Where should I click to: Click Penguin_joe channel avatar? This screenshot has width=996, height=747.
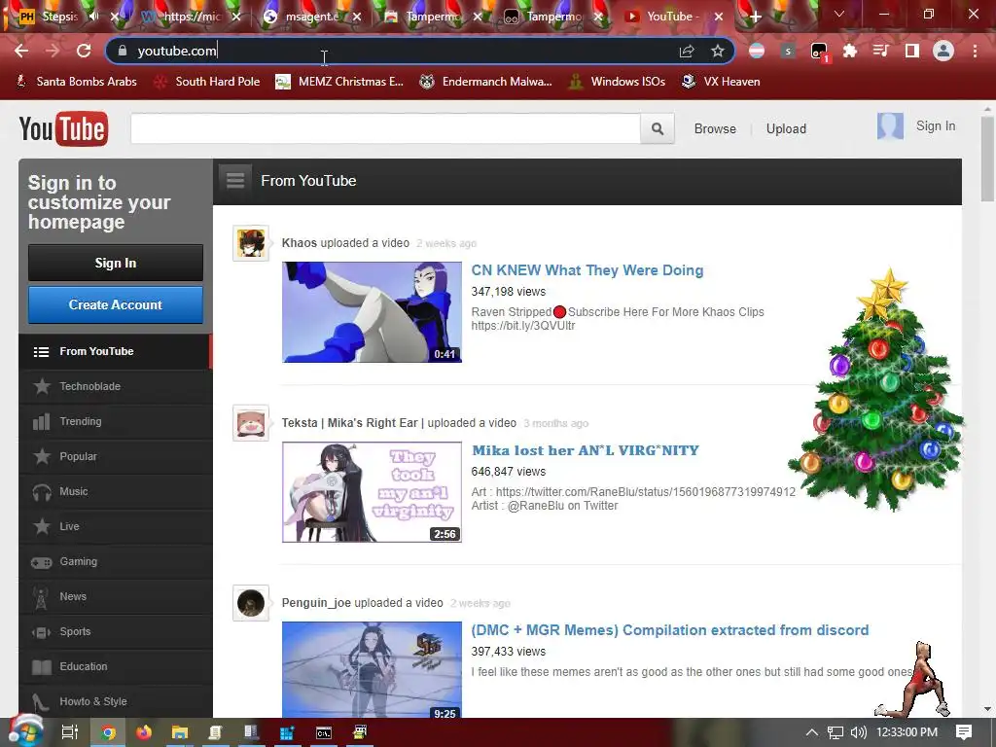tap(251, 603)
